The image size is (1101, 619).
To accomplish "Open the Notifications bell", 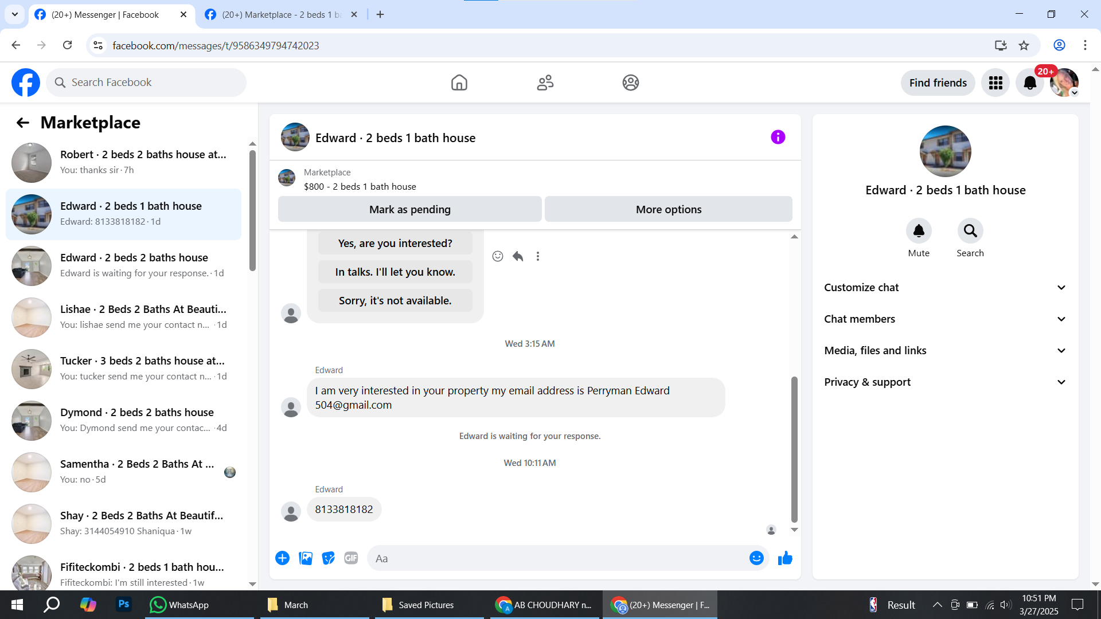I will click(1030, 83).
